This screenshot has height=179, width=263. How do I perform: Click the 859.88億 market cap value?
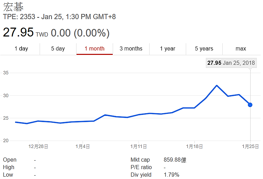tap(175, 160)
